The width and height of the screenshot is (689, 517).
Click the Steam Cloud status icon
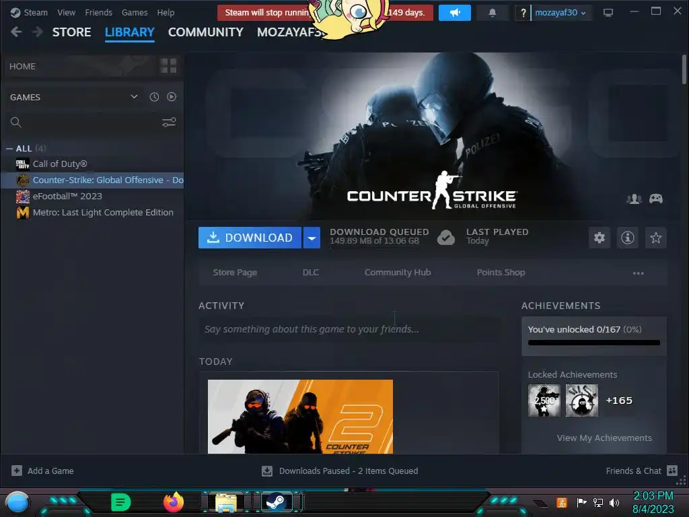point(446,238)
